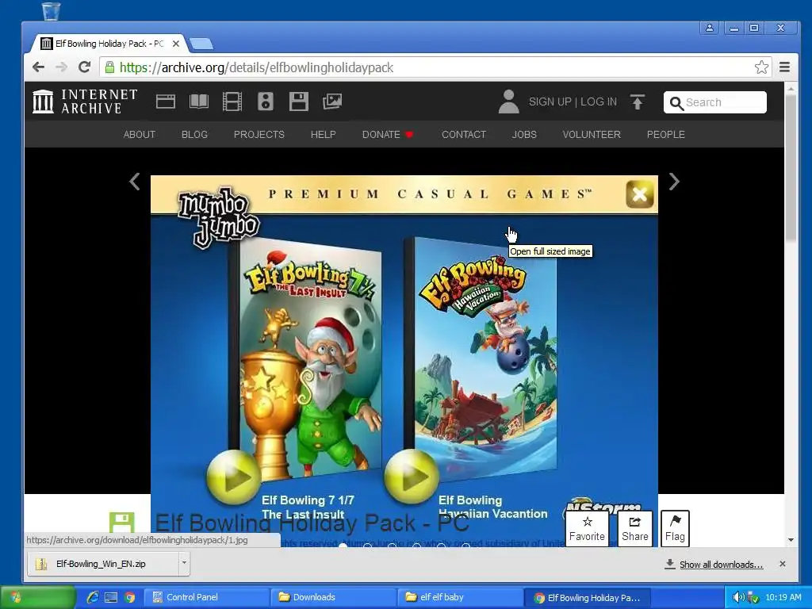Image resolution: width=812 pixels, height=609 pixels.
Task: Open a new browser tab
Action: [x=201, y=44]
